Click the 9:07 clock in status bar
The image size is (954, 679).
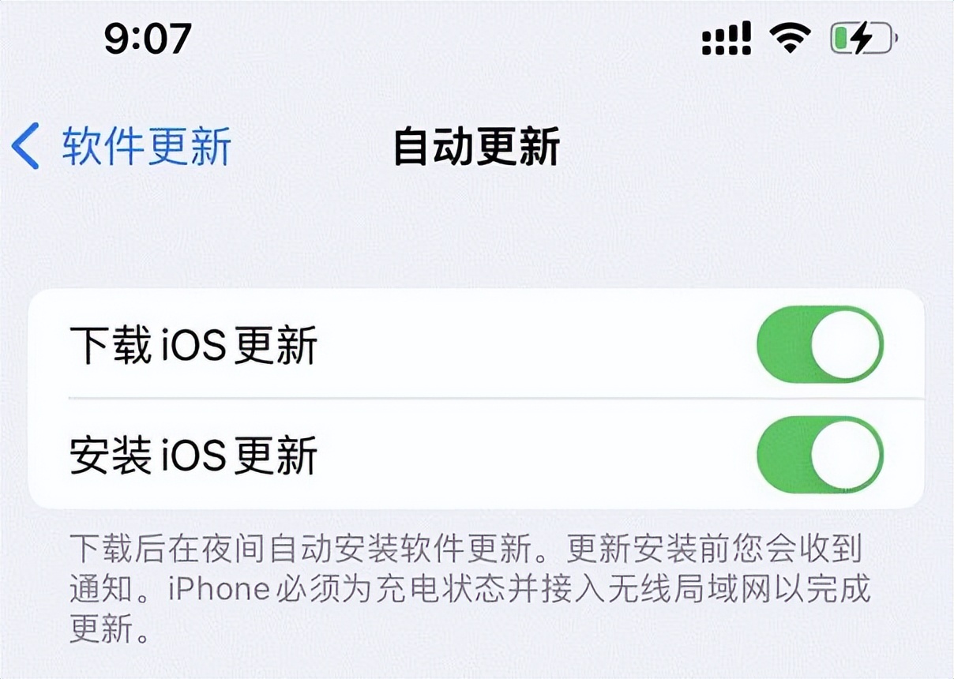coord(148,38)
